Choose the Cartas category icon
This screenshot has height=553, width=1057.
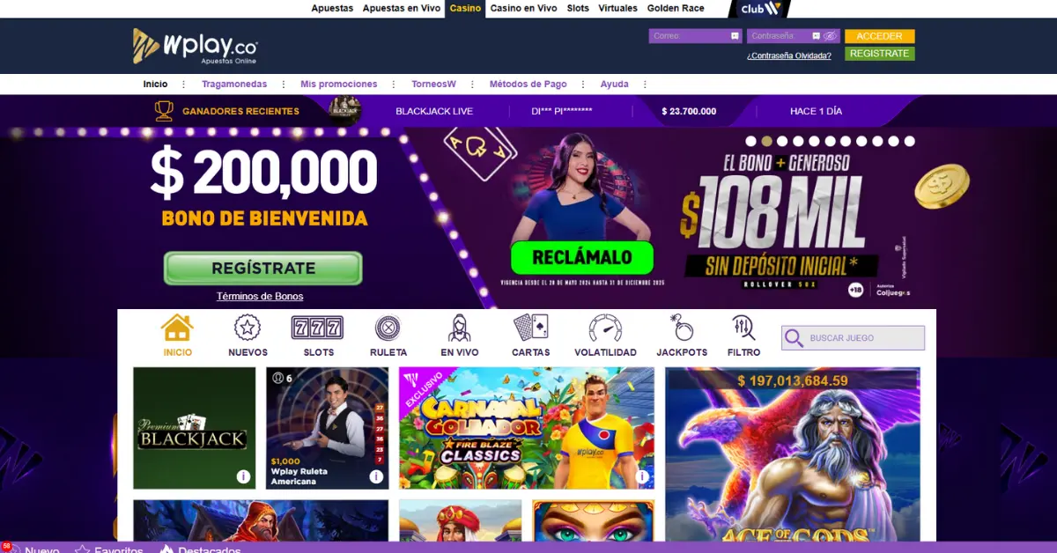coord(530,328)
